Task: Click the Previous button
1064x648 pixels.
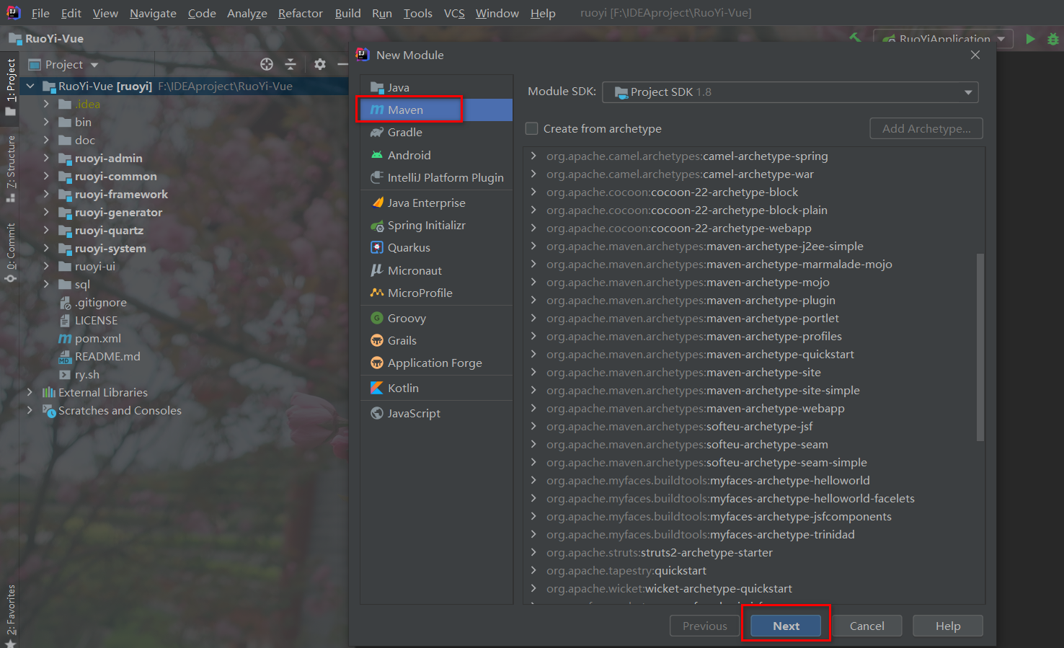Action: click(x=704, y=626)
